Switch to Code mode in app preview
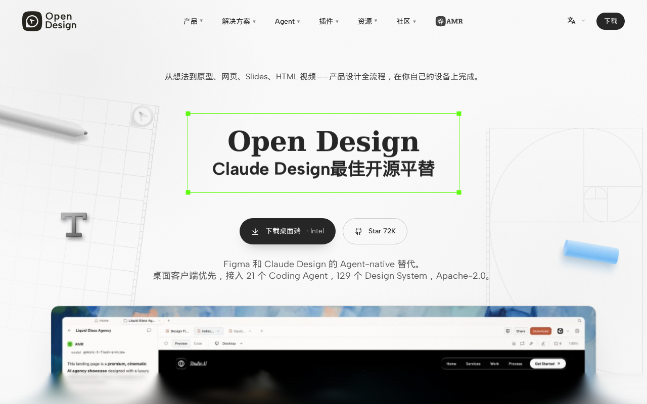 click(198, 343)
